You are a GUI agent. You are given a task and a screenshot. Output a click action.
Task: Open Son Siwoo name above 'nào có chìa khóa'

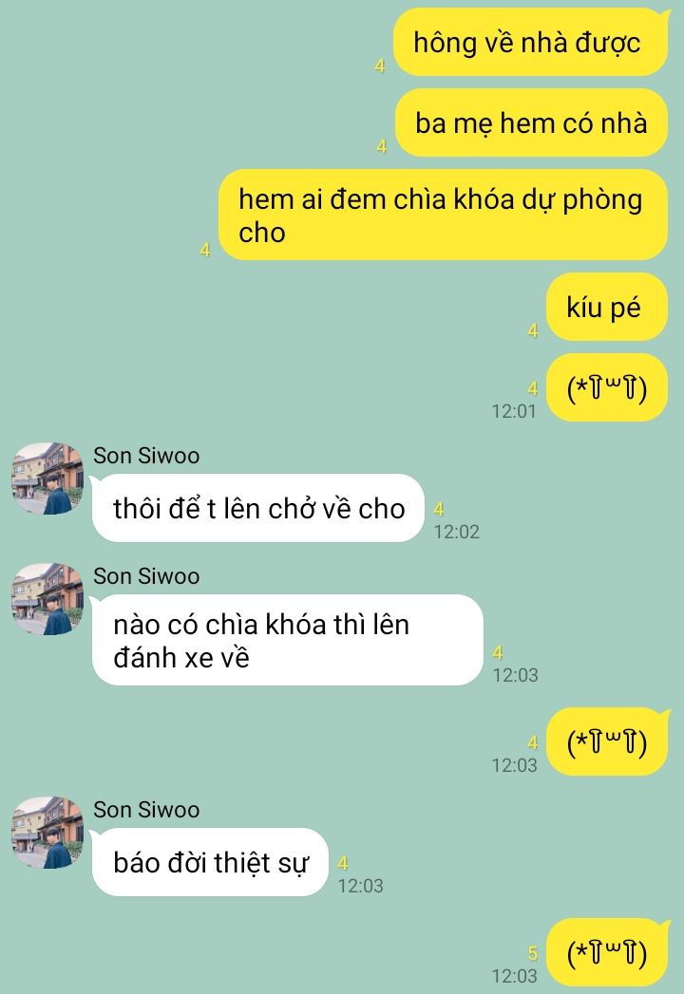[x=146, y=575]
